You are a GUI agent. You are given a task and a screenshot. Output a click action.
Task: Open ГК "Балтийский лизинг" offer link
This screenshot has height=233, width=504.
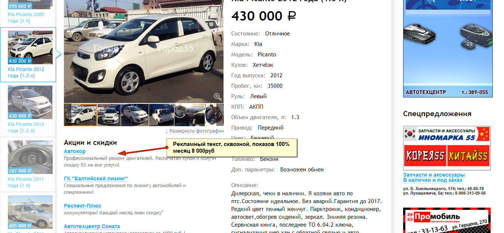click(96, 178)
